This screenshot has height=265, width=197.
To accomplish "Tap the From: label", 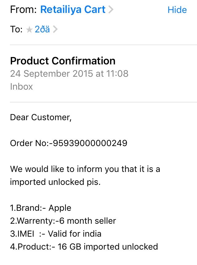I will (23, 10).
